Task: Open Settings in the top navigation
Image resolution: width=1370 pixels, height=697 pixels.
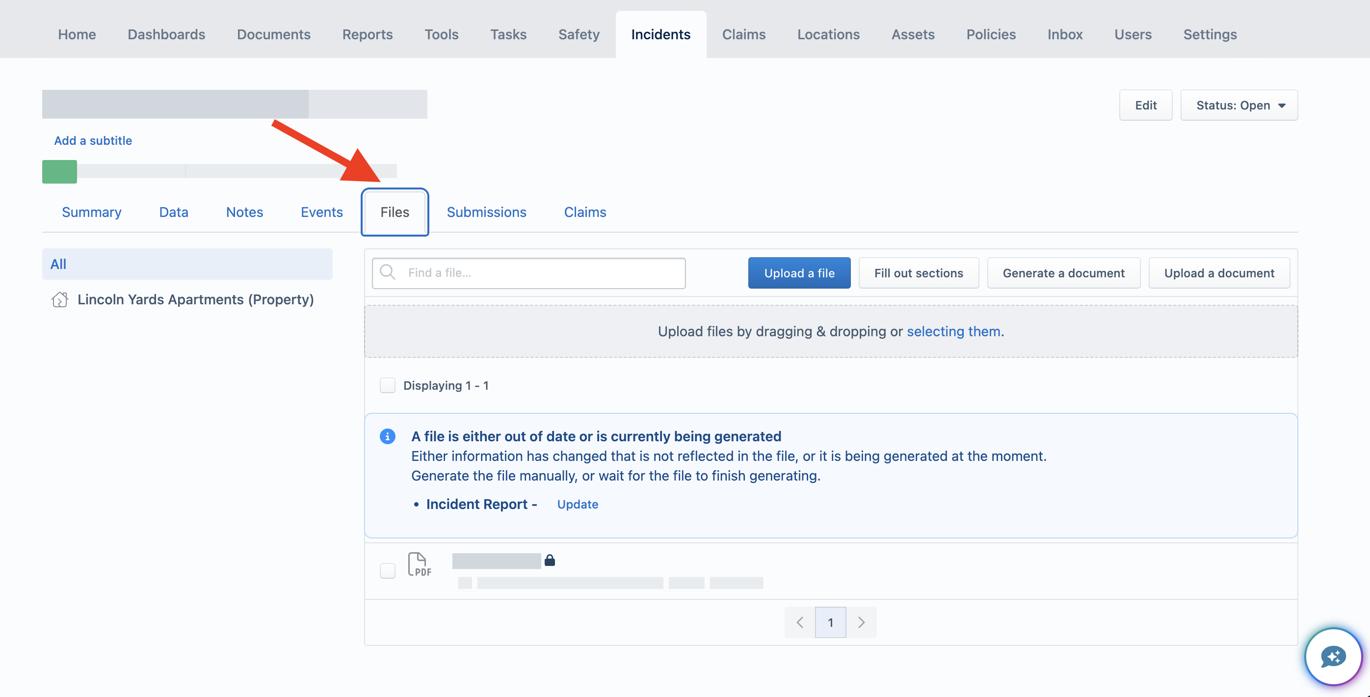Action: pyautogui.click(x=1210, y=34)
